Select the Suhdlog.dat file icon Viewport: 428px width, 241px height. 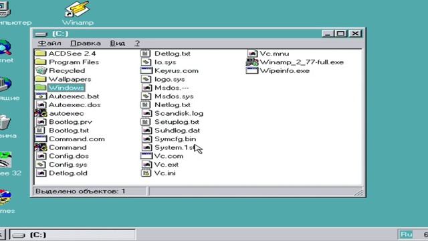(146, 131)
